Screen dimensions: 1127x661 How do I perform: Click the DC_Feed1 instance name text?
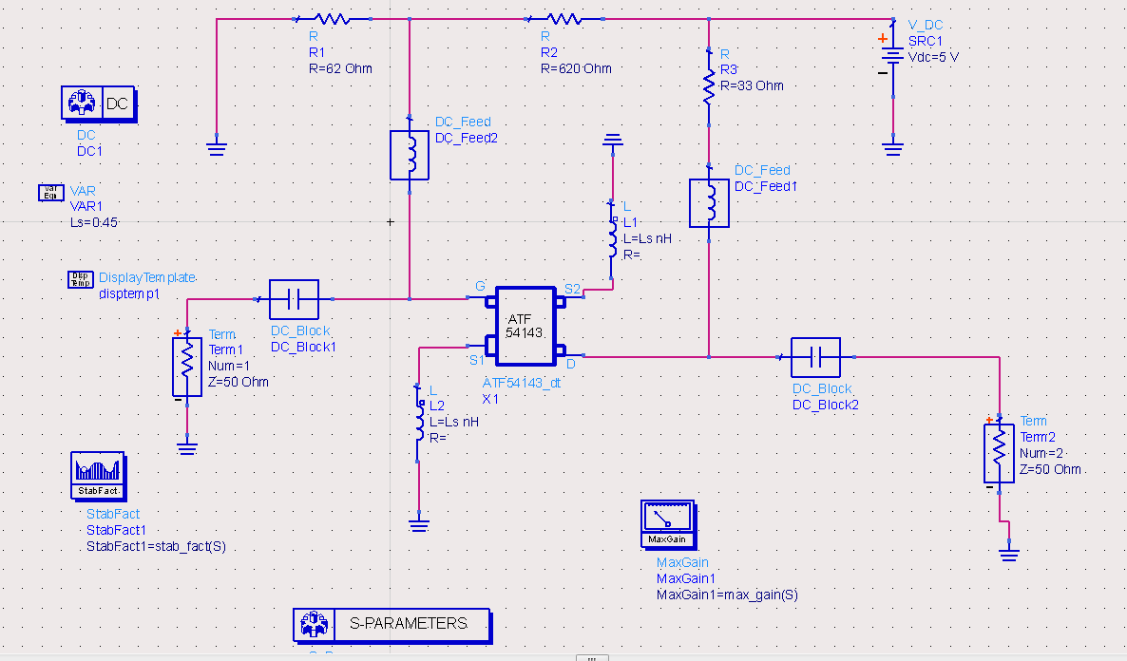(x=766, y=187)
